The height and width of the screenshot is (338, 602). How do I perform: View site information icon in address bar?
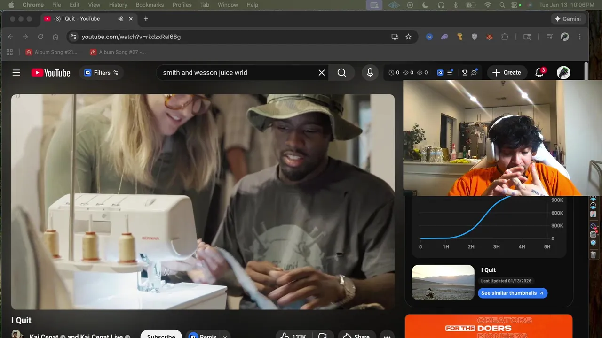[x=73, y=37]
